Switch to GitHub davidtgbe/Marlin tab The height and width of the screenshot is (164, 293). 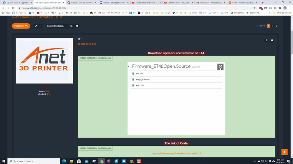point(114,2)
